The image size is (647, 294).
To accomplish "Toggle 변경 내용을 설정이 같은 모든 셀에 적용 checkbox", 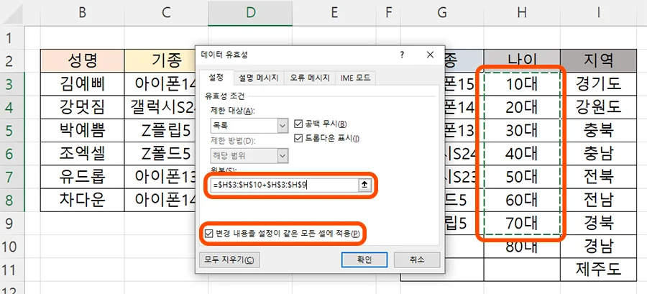I will [208, 234].
